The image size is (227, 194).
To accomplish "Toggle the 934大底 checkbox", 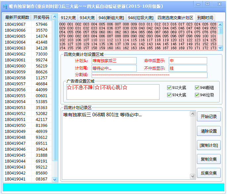I will click(x=170, y=95).
